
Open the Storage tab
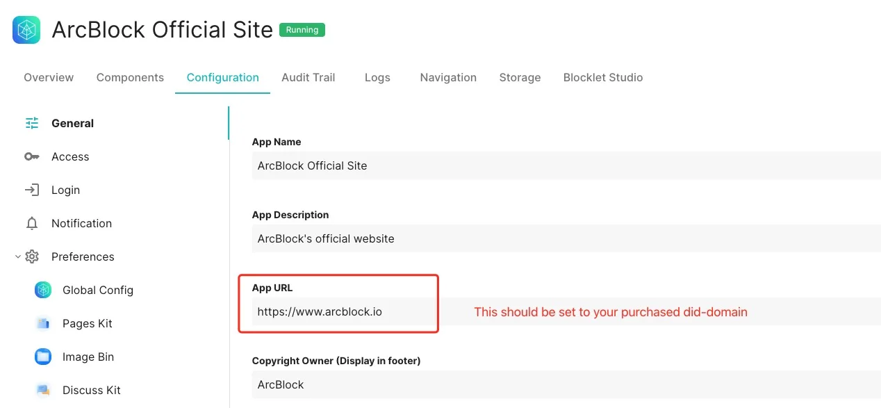pyautogui.click(x=520, y=77)
